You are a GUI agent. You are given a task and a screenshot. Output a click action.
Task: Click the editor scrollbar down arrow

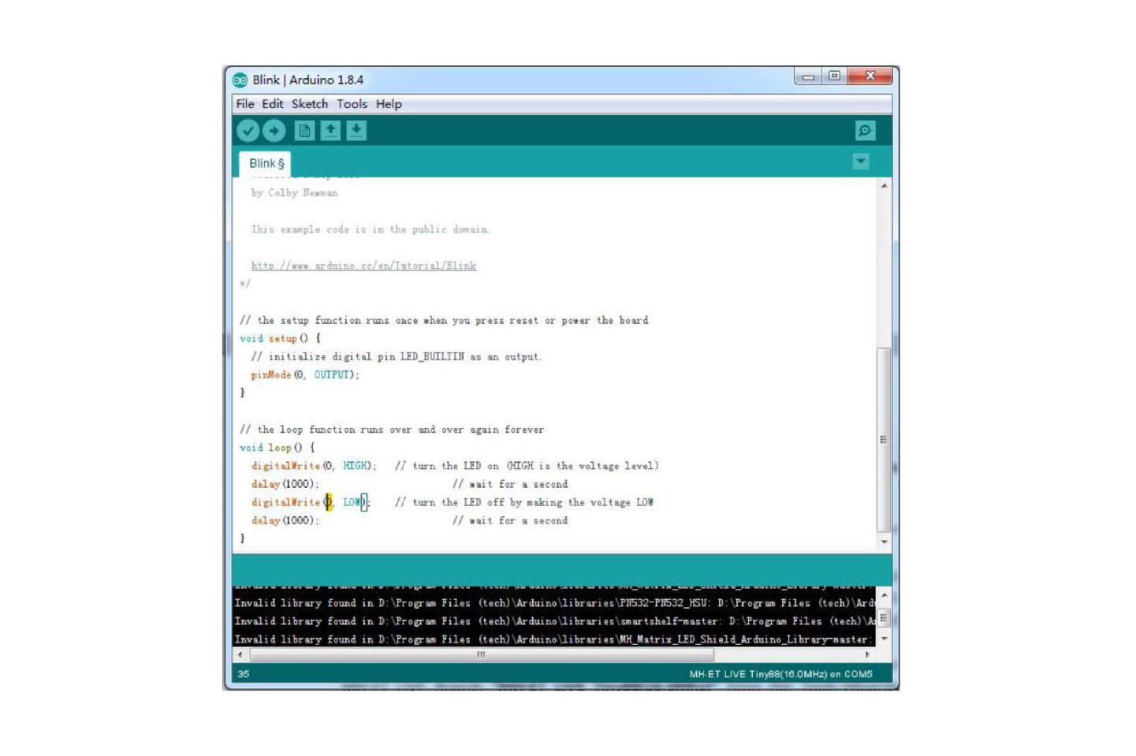pyautogui.click(x=885, y=542)
